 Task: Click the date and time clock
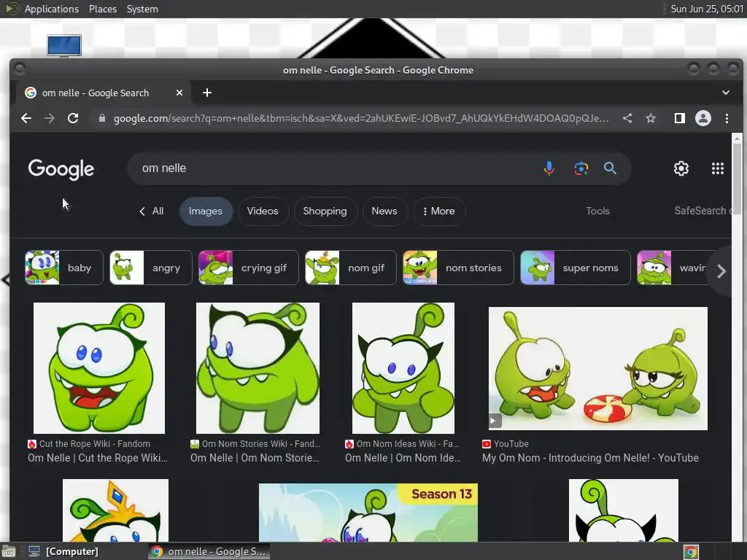tap(707, 9)
